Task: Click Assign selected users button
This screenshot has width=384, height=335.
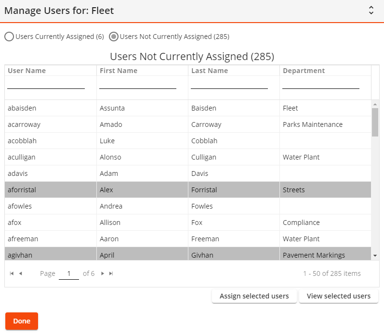Action: point(254,296)
